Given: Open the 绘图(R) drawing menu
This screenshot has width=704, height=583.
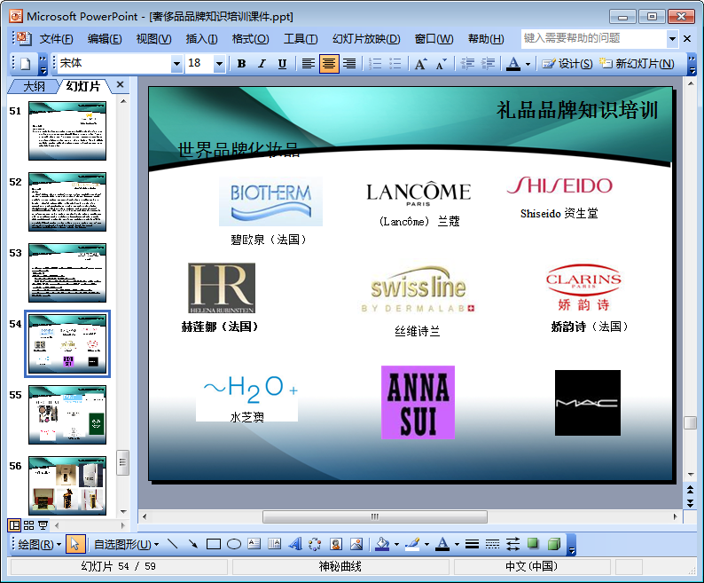Looking at the screenshot, I should tap(40, 545).
